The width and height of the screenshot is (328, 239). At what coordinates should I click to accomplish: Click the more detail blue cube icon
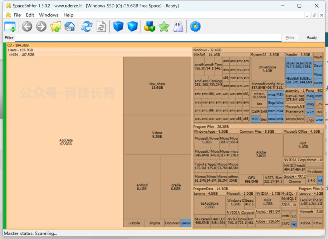pyautogui.click(x=132, y=27)
